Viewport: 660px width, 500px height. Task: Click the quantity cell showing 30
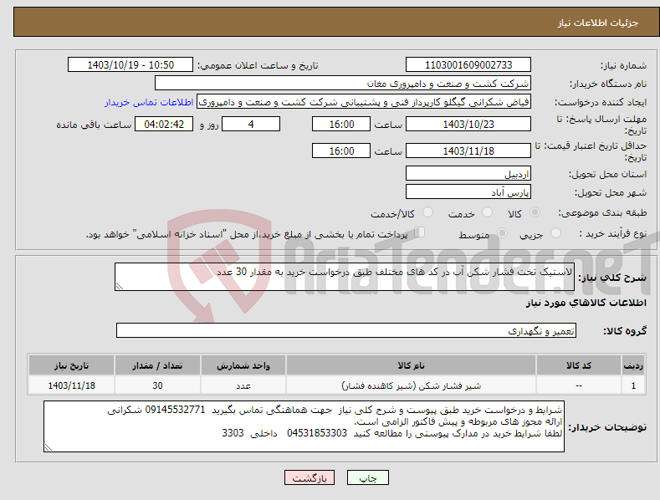pyautogui.click(x=157, y=385)
